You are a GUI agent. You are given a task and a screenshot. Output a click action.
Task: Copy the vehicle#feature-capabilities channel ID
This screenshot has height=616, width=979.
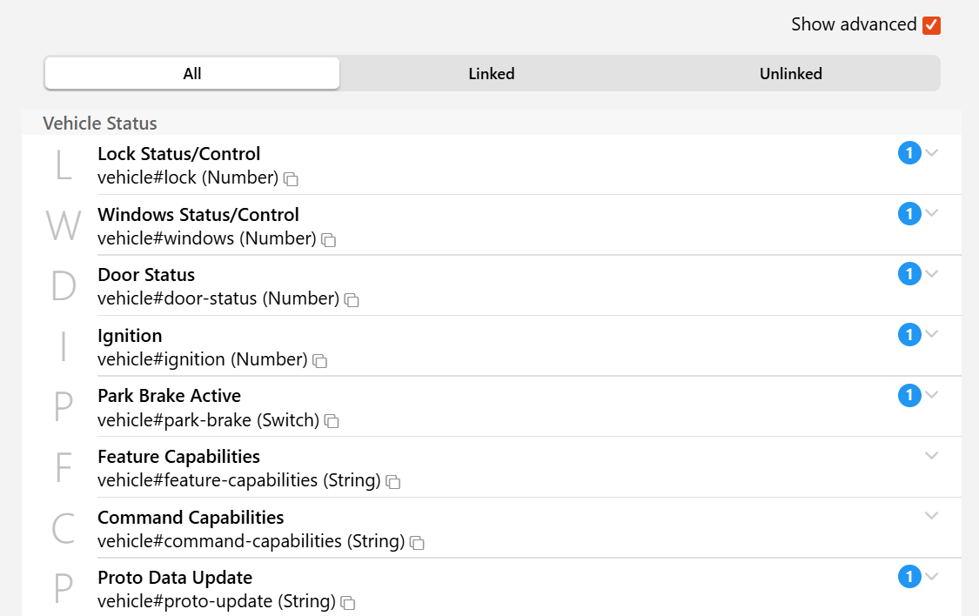pos(393,481)
